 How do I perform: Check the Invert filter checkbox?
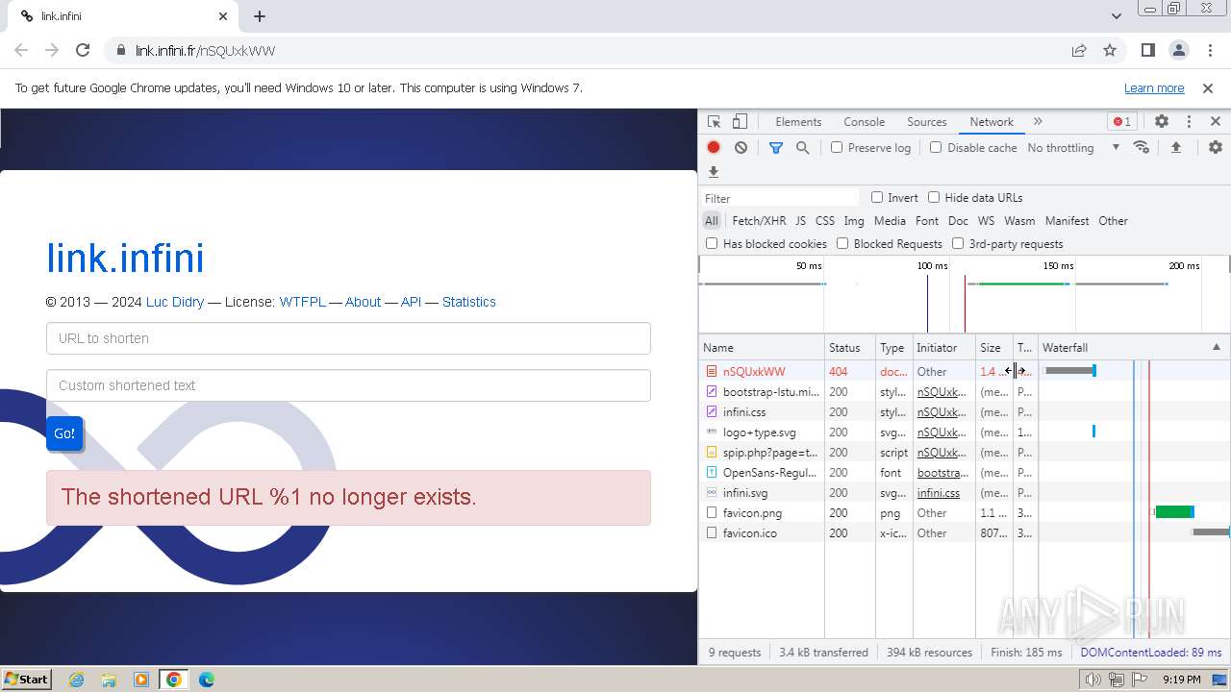point(877,197)
